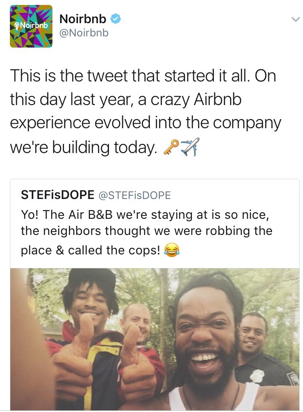Click the key emoji in the tweet

(172, 146)
